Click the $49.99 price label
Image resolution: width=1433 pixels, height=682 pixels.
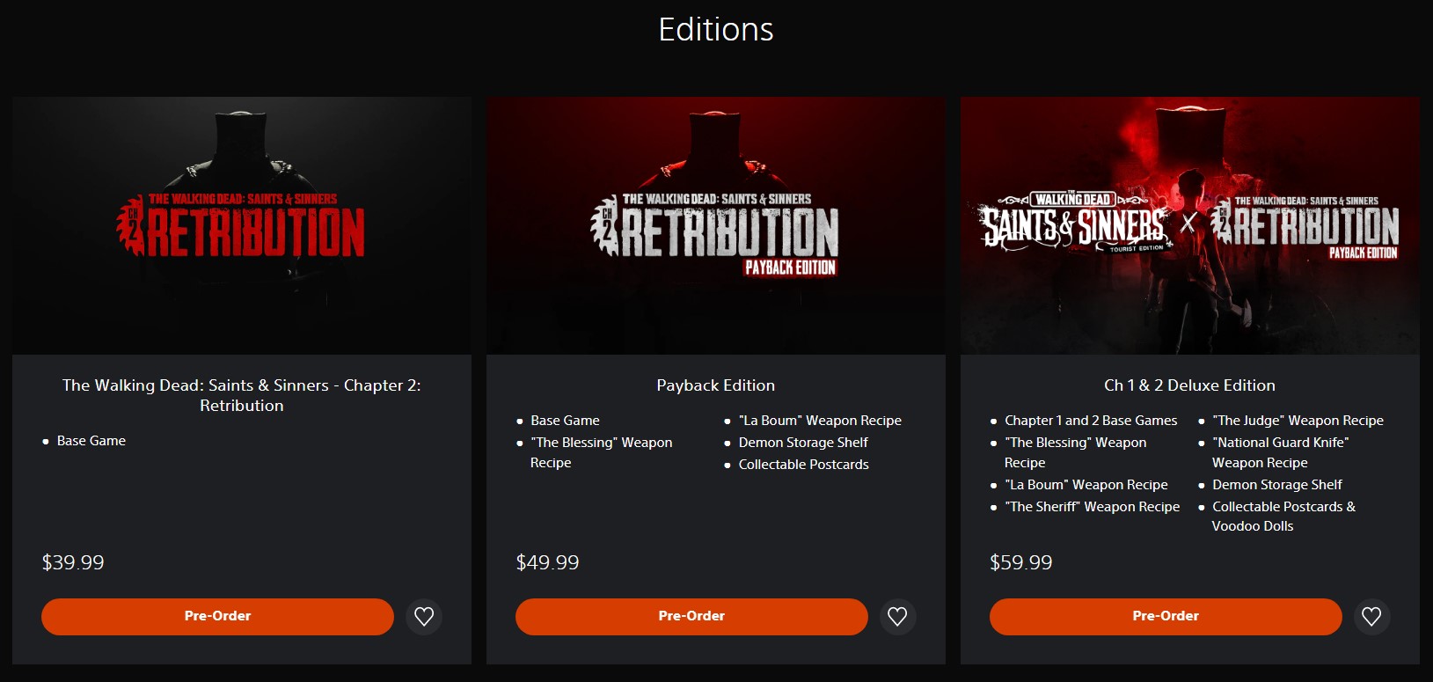coord(547,563)
